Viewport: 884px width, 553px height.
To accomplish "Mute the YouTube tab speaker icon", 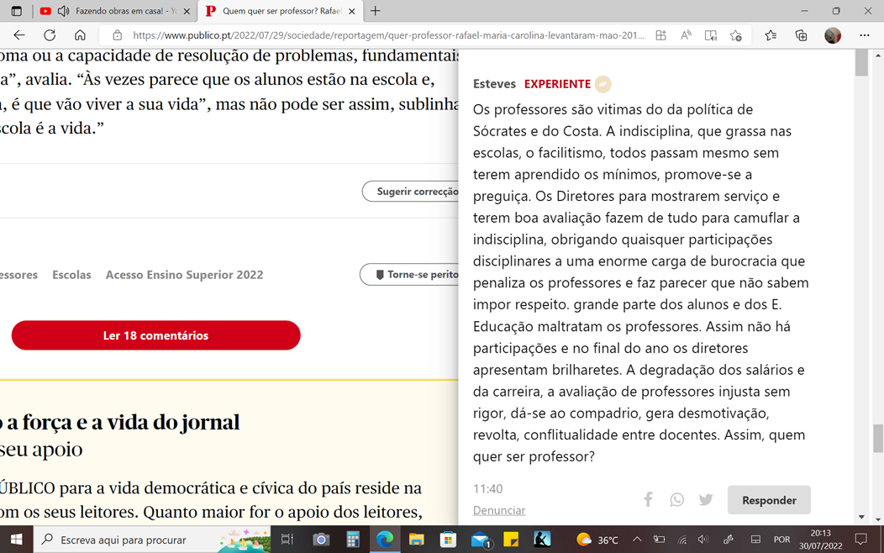I will [x=64, y=11].
